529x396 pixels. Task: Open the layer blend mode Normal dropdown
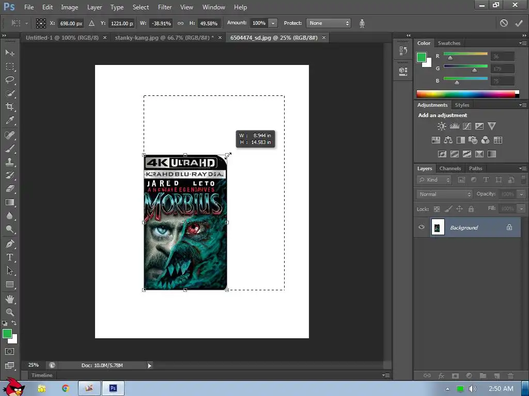point(444,194)
